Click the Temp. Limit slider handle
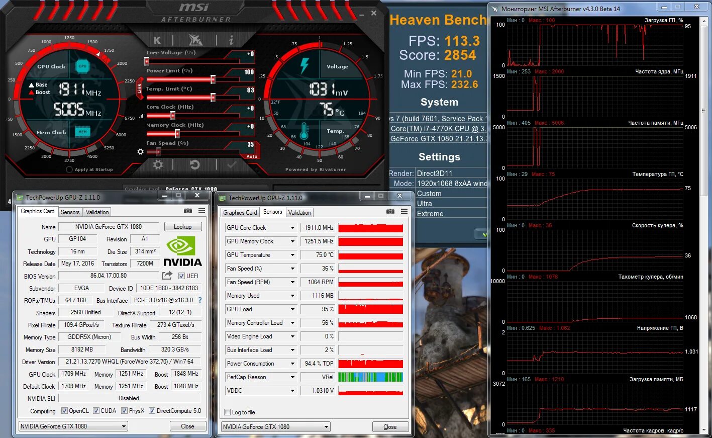712x438 pixels. pos(213,98)
